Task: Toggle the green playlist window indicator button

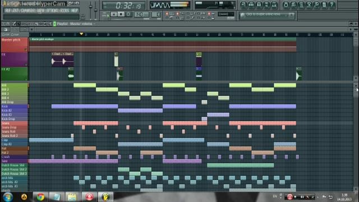Action: 54,24
